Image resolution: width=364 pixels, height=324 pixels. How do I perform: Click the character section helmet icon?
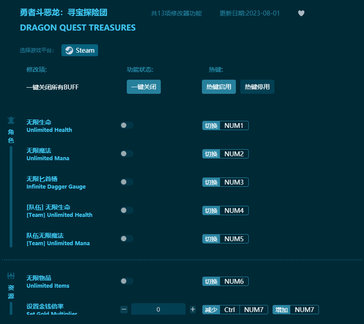pyautogui.click(x=11, y=120)
